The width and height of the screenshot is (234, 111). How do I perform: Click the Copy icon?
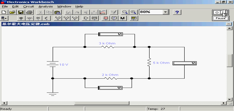point(48,12)
